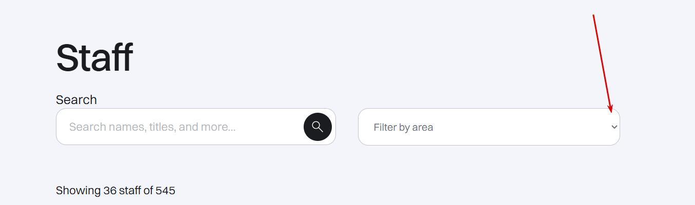Screen dimensions: 695x205
Task: Click the empty middle of the area filter box
Action: click(x=513, y=127)
